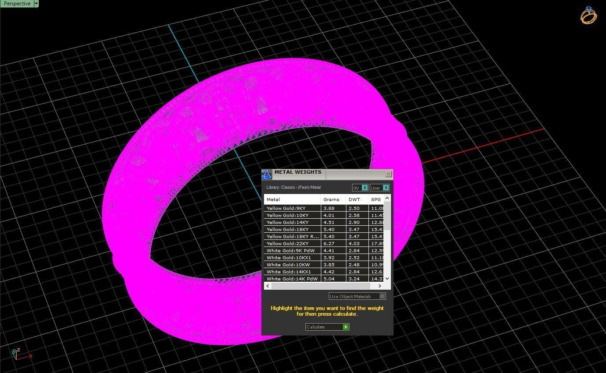Image resolution: width=606 pixels, height=373 pixels.
Task: Select the Yellow Gold:18KY row
Action: point(324,229)
